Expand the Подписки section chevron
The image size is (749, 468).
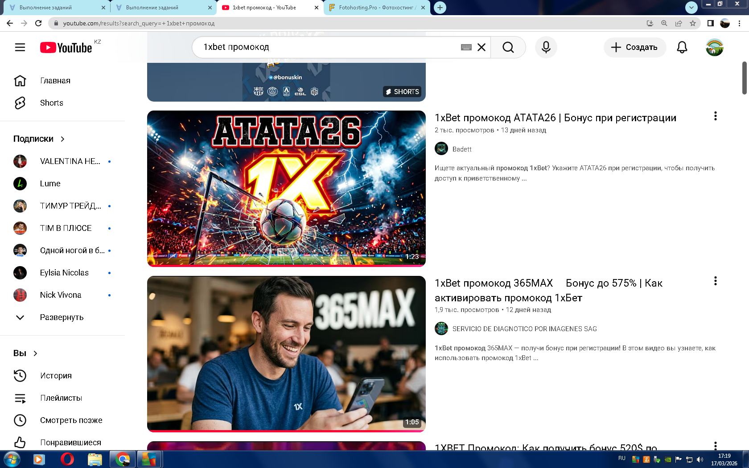(x=62, y=139)
